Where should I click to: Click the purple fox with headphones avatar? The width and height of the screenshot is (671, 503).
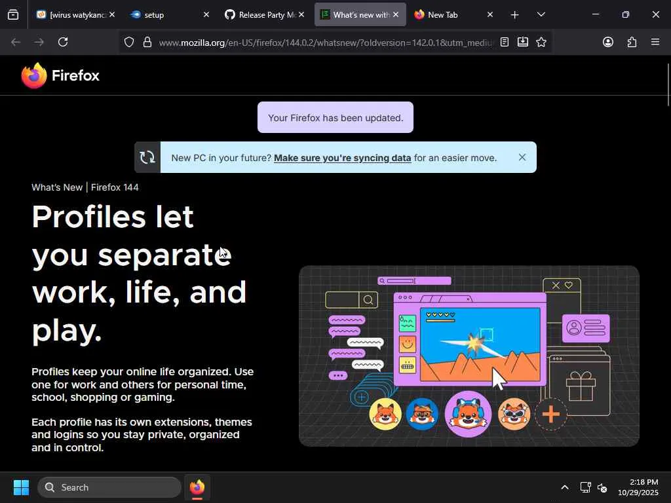click(x=468, y=414)
